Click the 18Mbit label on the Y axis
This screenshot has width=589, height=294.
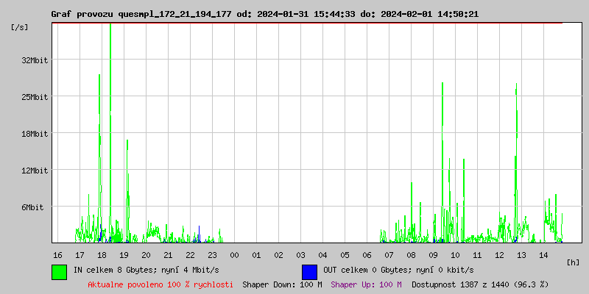click(x=35, y=134)
